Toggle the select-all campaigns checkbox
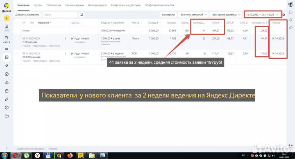The image size is (295, 159). click(17, 23)
